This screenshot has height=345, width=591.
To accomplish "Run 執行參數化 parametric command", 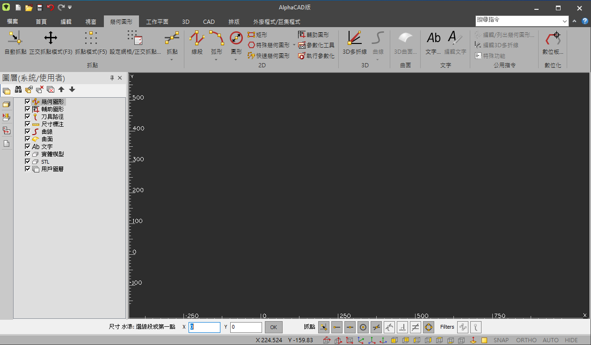I will click(x=316, y=56).
